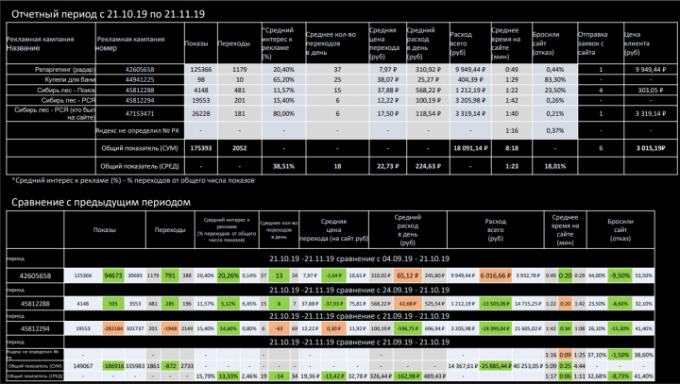Select campaign number cell 42605658 in top table
Viewport: 680px width, 384px height.
pos(140,69)
